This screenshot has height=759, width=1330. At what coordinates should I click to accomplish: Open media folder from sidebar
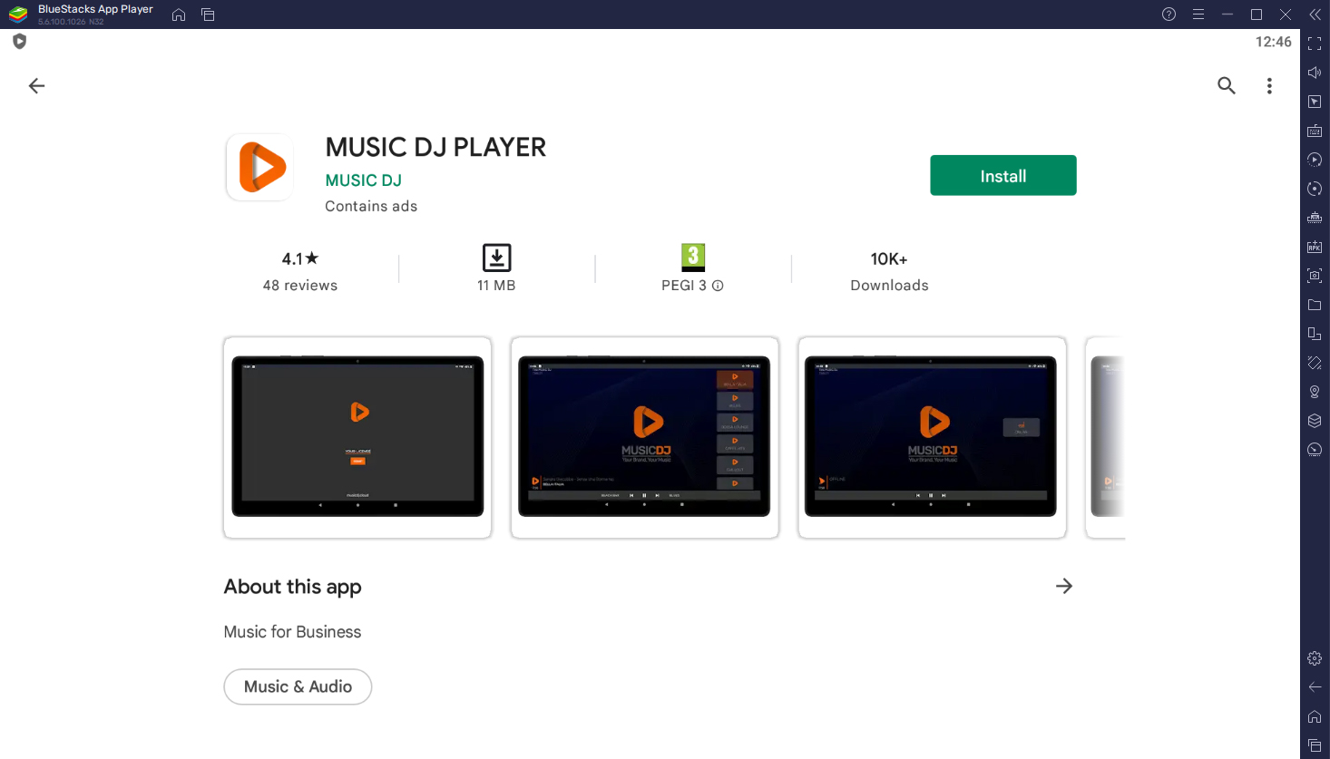click(x=1315, y=305)
